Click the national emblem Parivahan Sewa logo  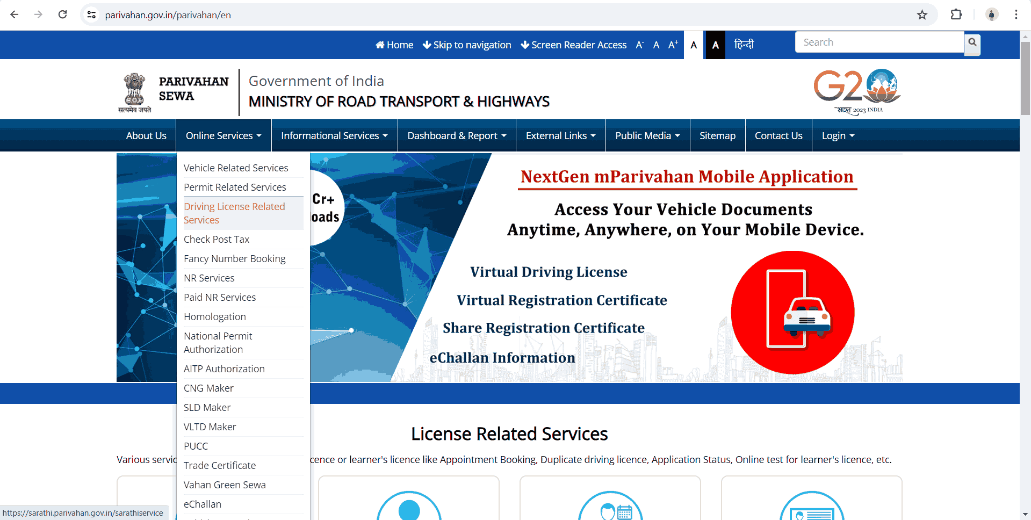(174, 92)
